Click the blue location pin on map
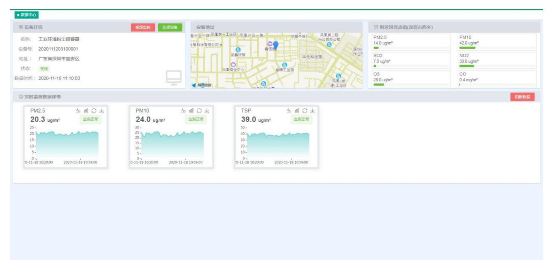The height and width of the screenshot is (267, 547). (x=276, y=45)
